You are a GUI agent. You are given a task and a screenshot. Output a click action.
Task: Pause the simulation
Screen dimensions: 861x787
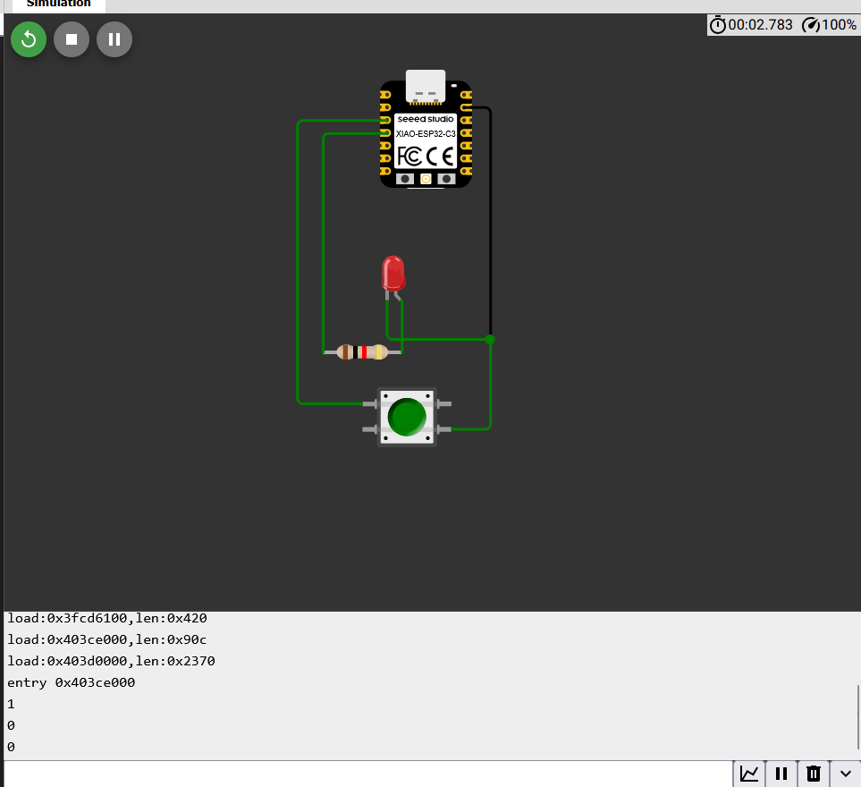coord(114,39)
